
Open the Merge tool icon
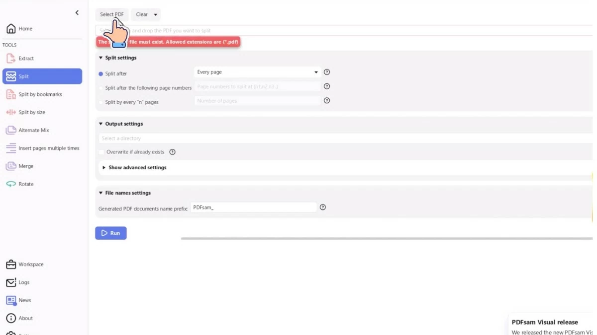[x=11, y=166]
